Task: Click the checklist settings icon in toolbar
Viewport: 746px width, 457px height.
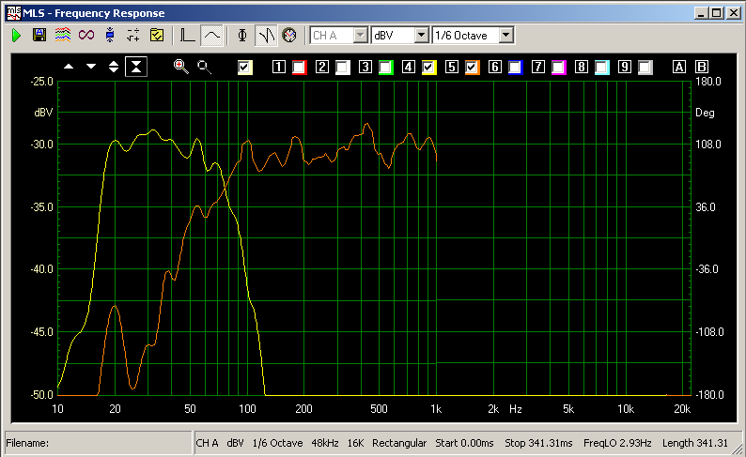Action: 157,36
